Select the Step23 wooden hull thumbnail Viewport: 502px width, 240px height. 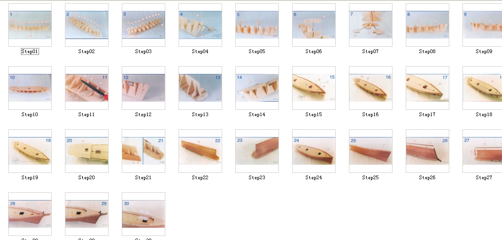(257, 151)
